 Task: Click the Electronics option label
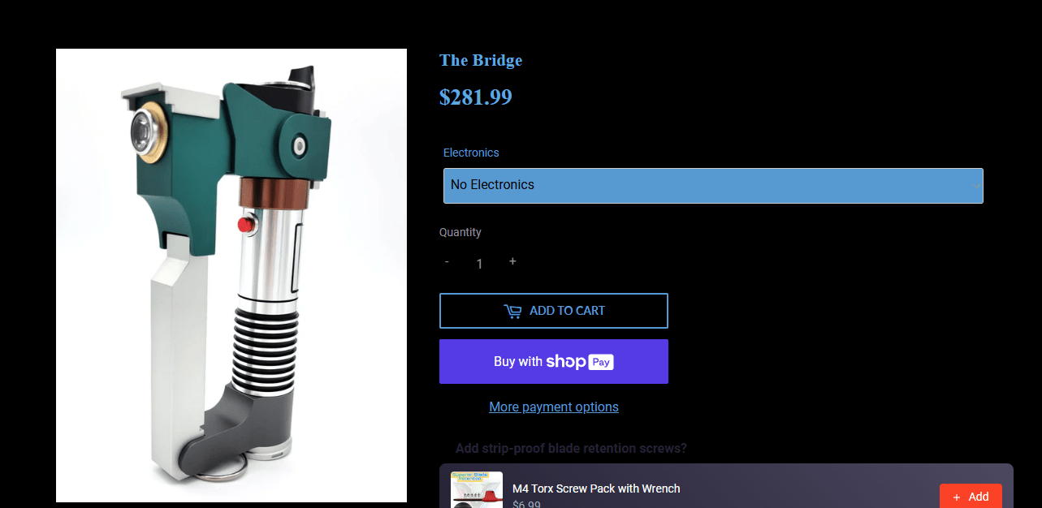(471, 153)
